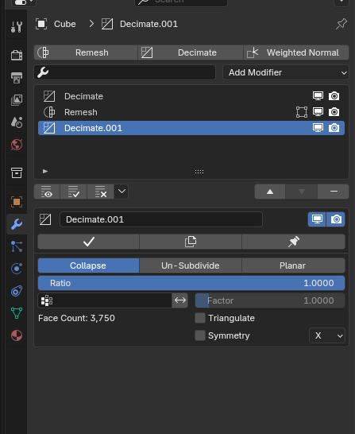Open the Render properties tab
This screenshot has height=434, width=355.
(17, 55)
